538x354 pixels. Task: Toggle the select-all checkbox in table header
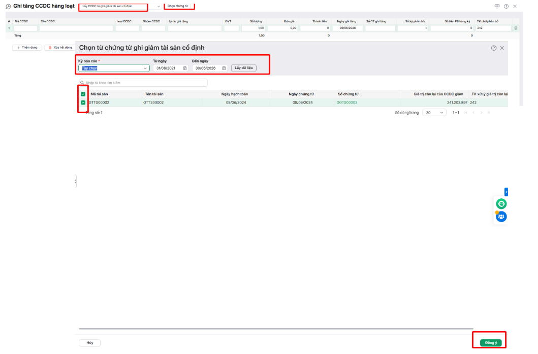(83, 94)
